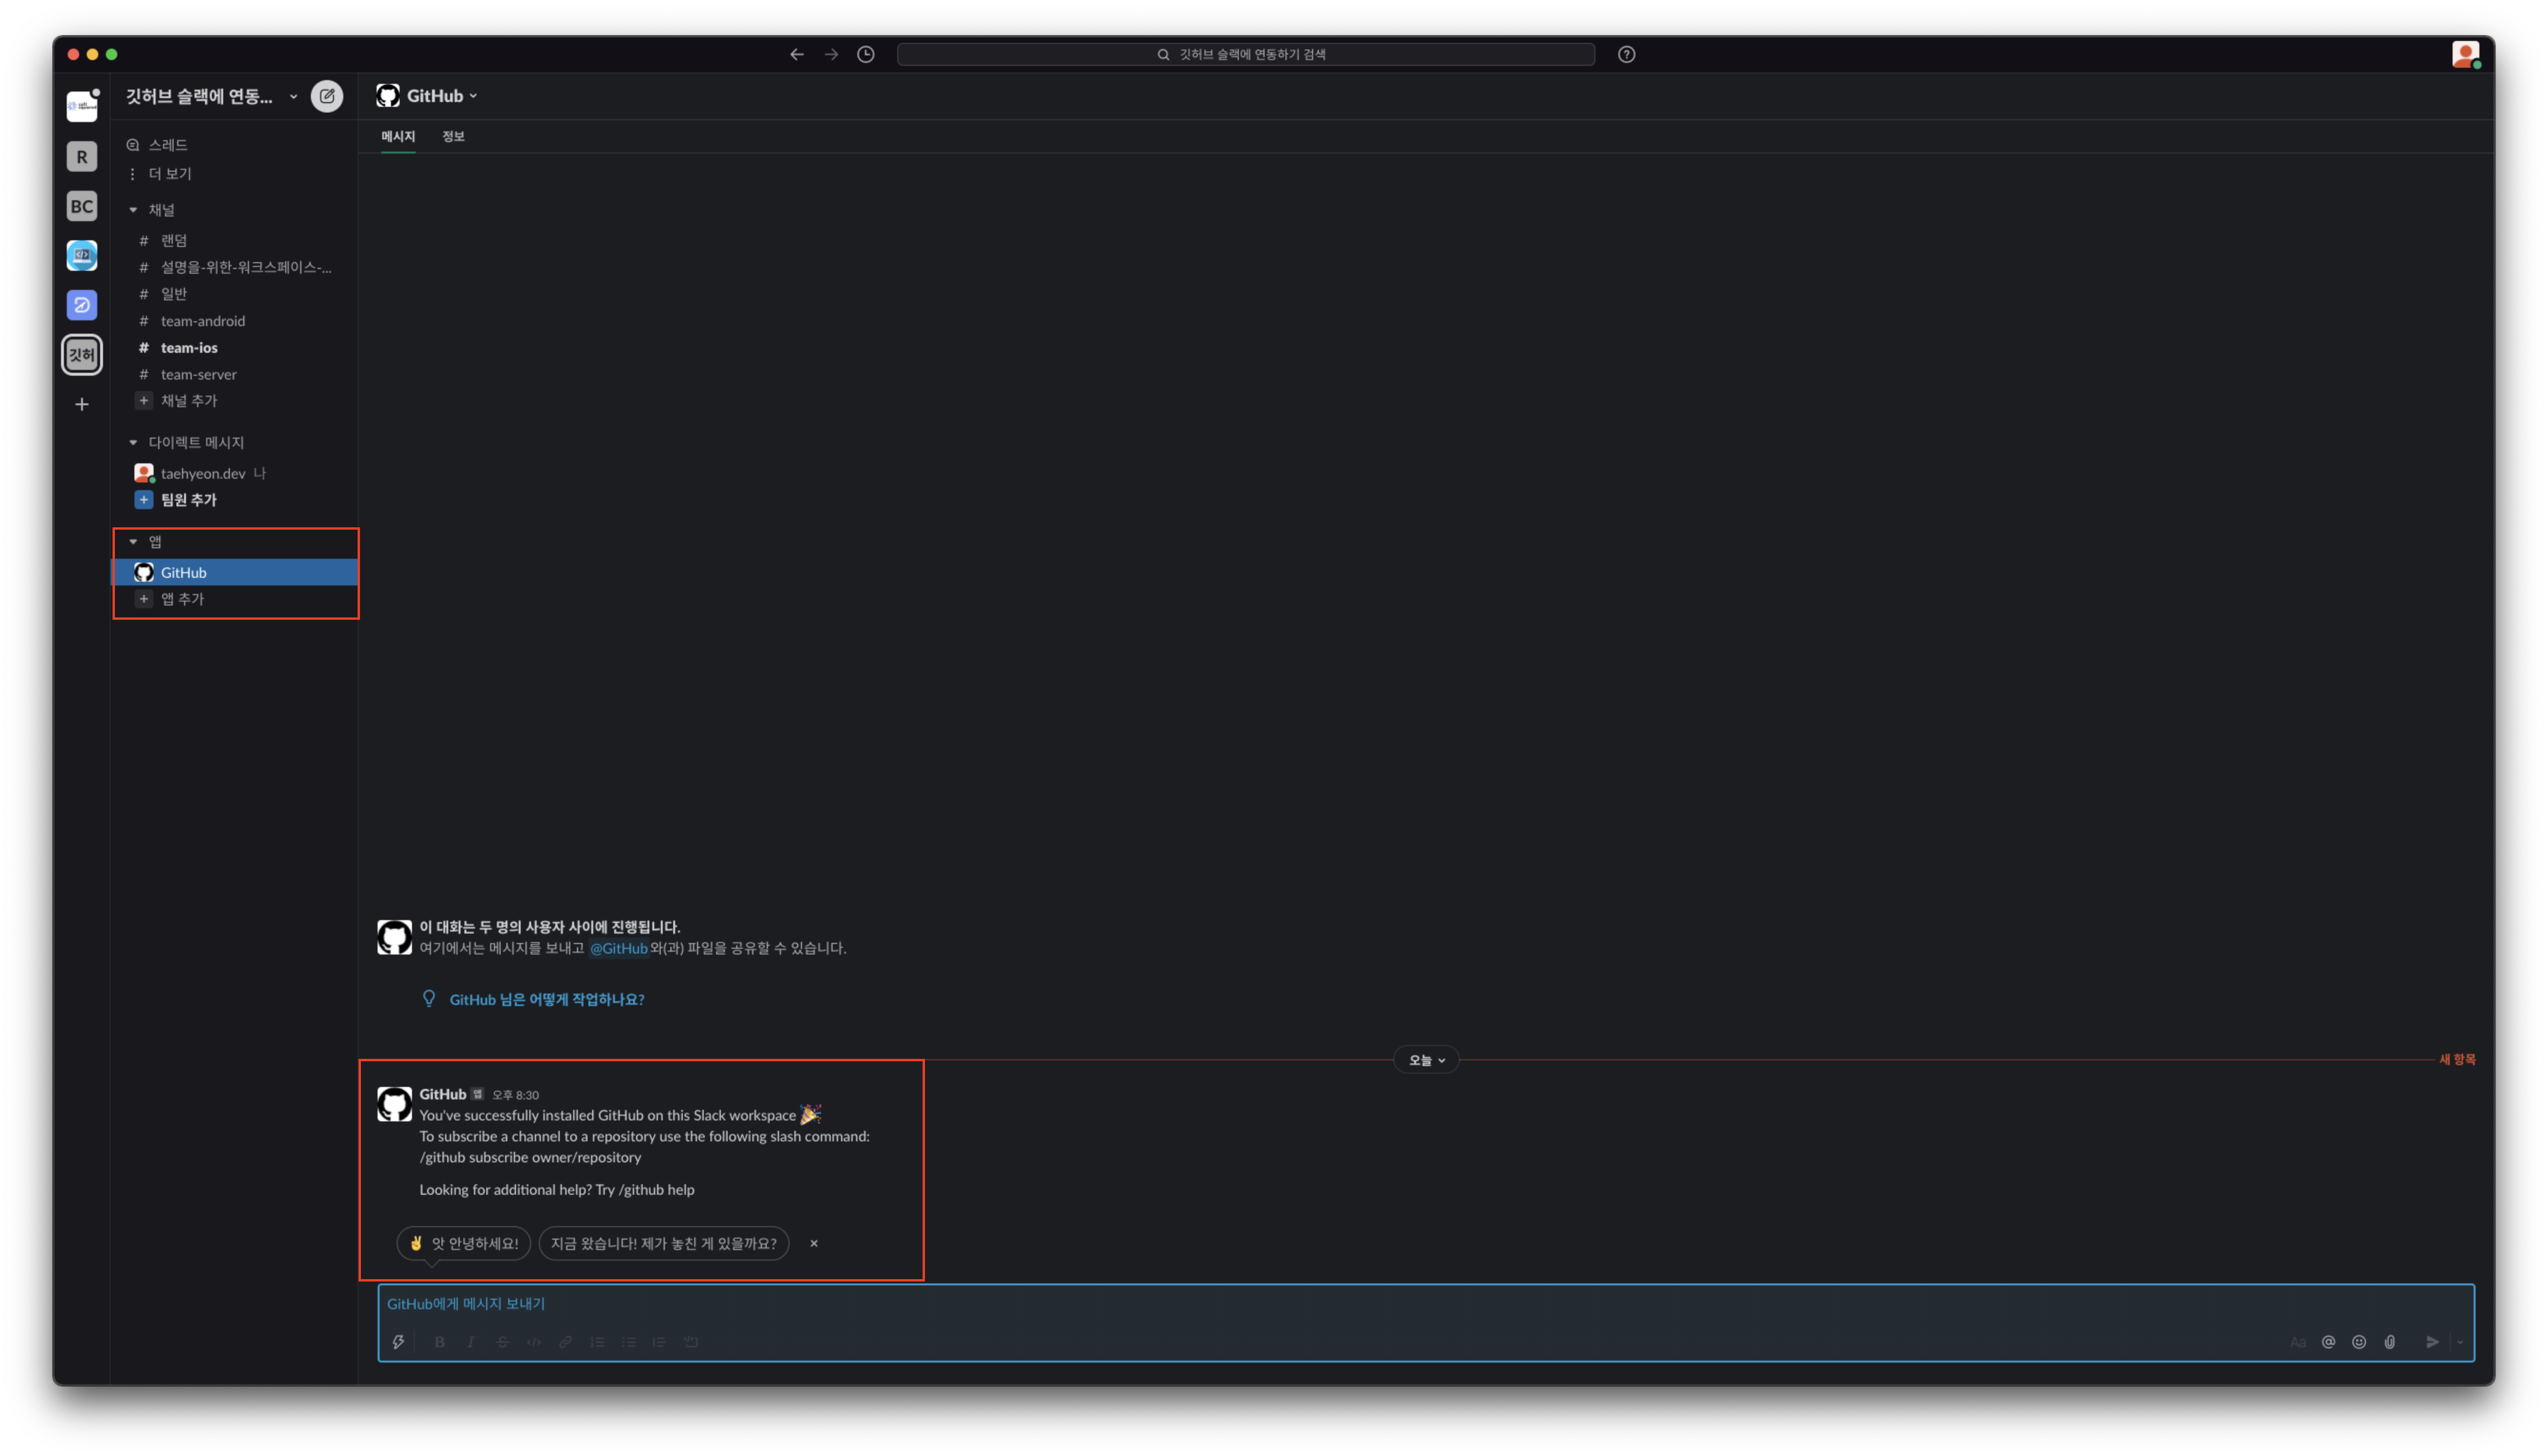Collapse the 채널 section
Viewport: 2548px width, 1456px height.
[x=133, y=210]
